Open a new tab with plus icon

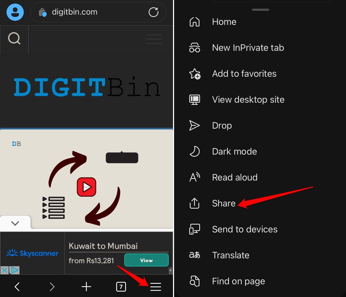point(86,287)
